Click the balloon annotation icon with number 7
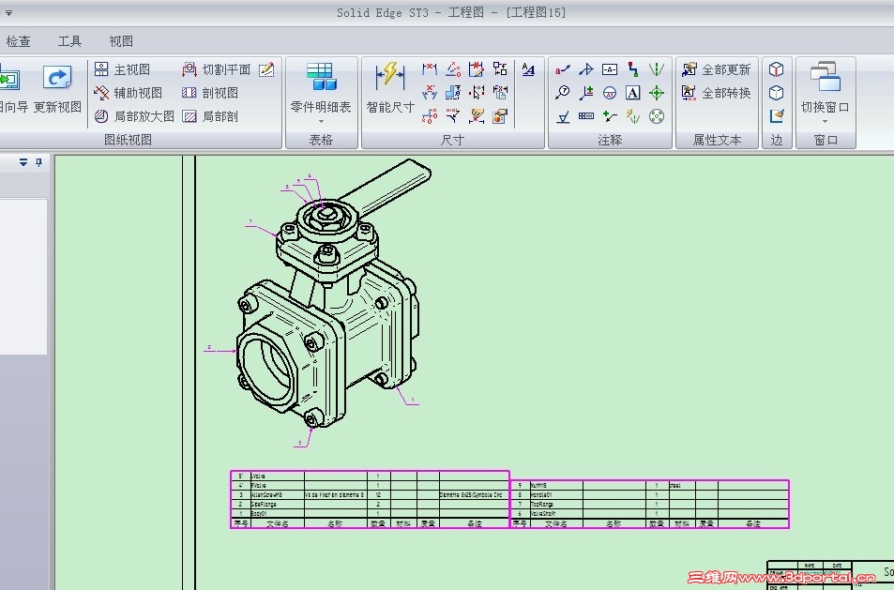The width and height of the screenshot is (894, 590). pos(563,93)
